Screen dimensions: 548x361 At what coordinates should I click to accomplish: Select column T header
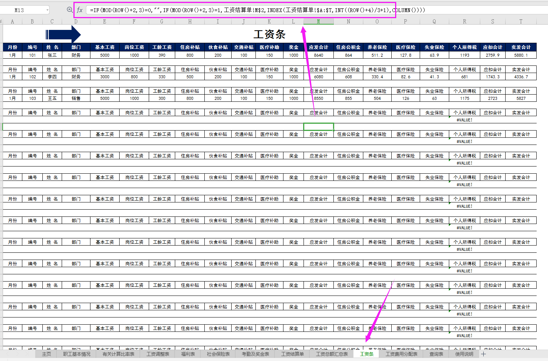click(521, 22)
